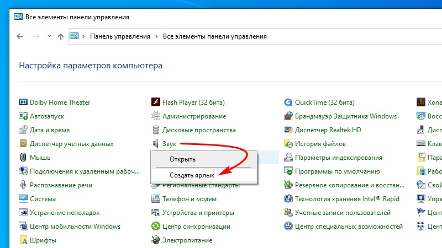Open Автозапуск settings link
442x248 pixels.
(47, 116)
